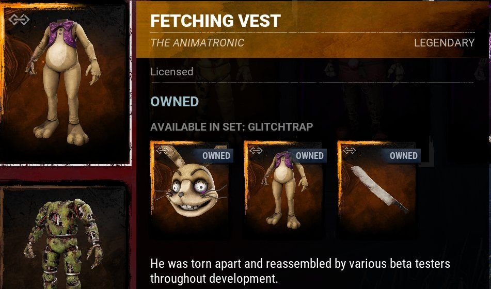
Task: Select the green Springtrap torso cosmetic
Action: [65, 236]
